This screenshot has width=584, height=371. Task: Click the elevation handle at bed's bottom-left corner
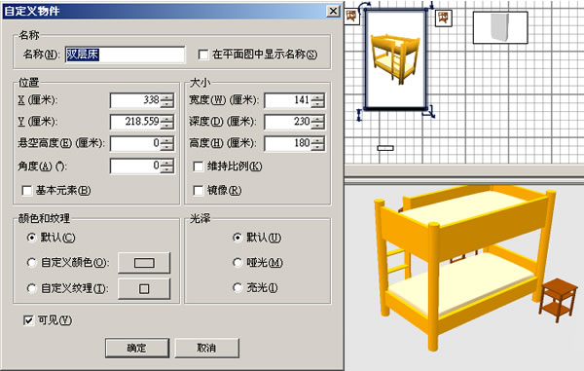(359, 114)
